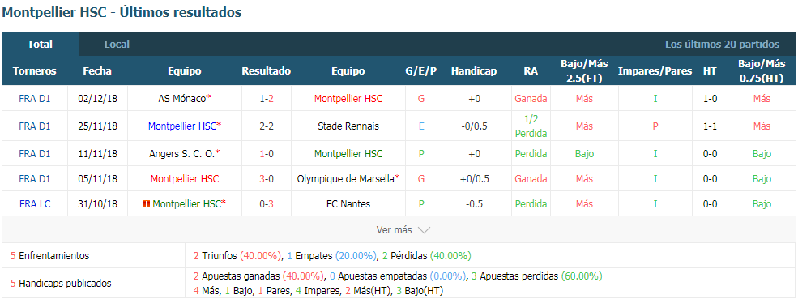Click the 0-3 result of the Nantes match
This screenshot has height=299, width=798.
click(x=267, y=203)
